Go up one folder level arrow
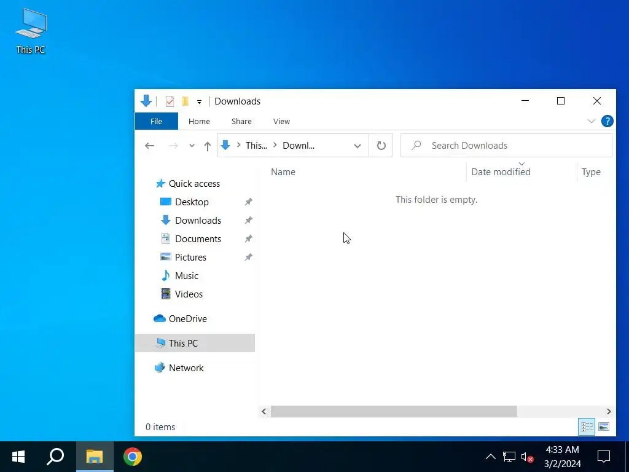The height and width of the screenshot is (472, 629). pyautogui.click(x=208, y=146)
